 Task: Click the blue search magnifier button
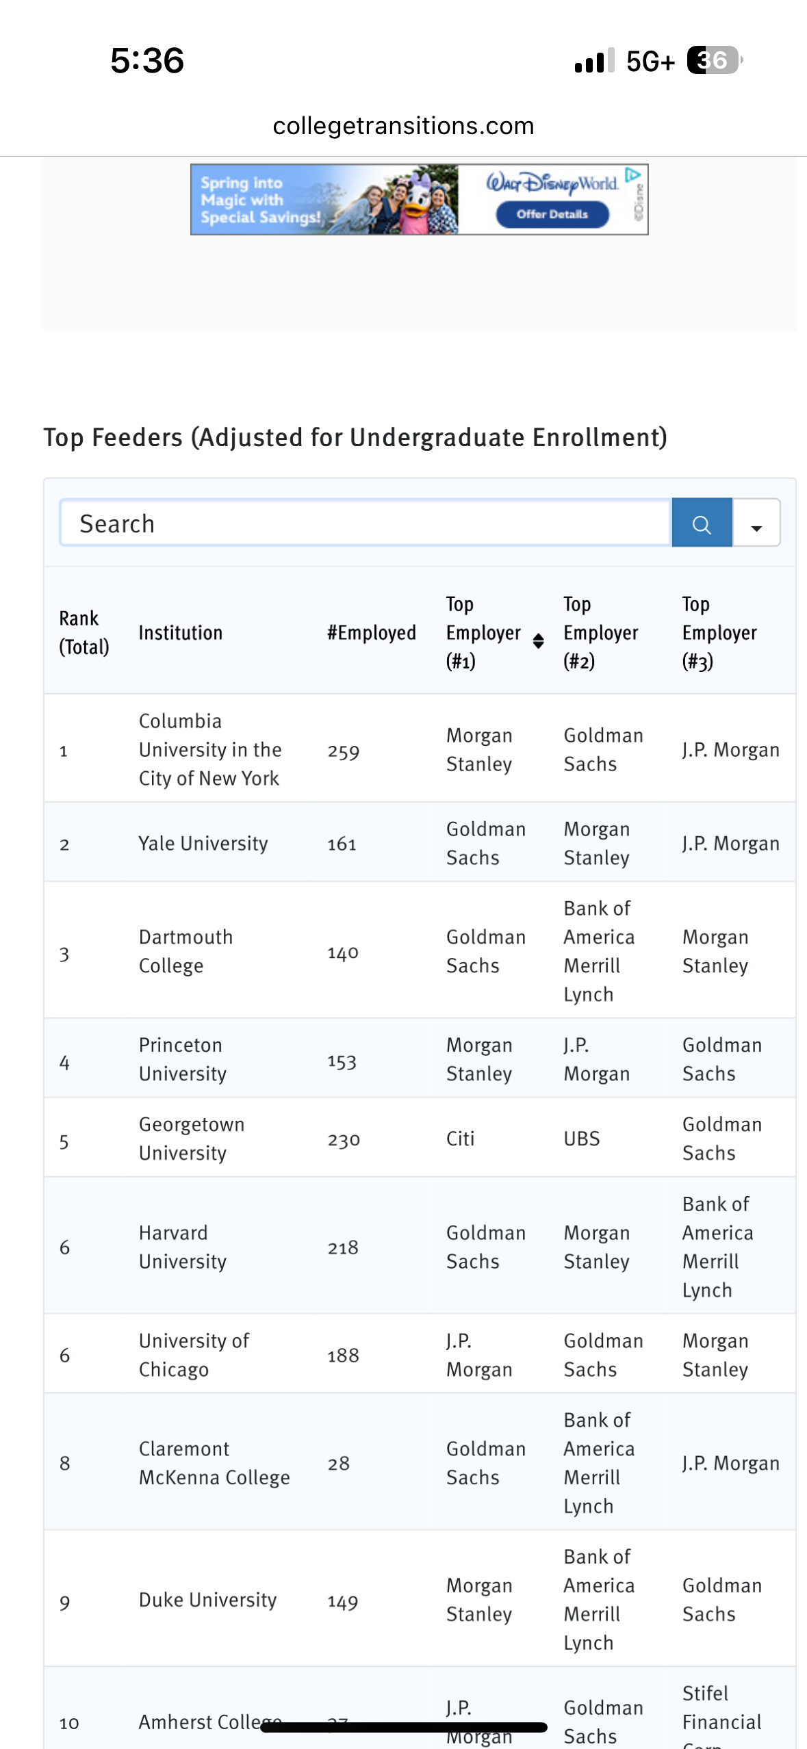click(702, 523)
